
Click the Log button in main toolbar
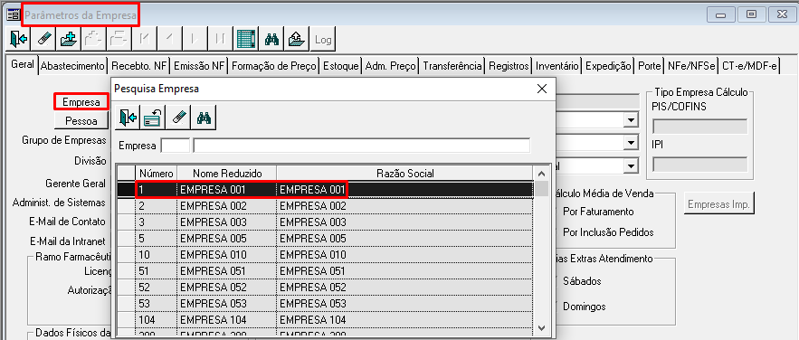[323, 39]
